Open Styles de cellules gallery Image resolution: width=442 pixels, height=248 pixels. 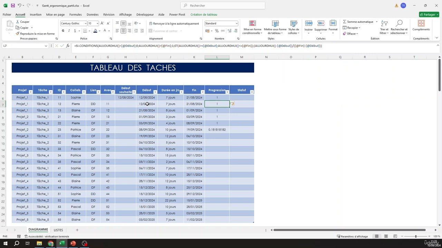click(294, 27)
